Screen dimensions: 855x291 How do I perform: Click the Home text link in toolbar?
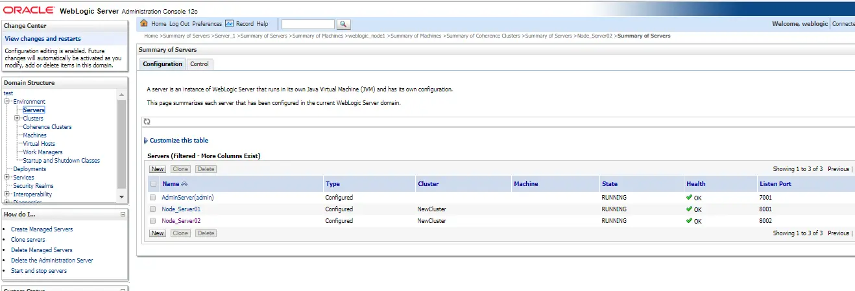pyautogui.click(x=159, y=24)
